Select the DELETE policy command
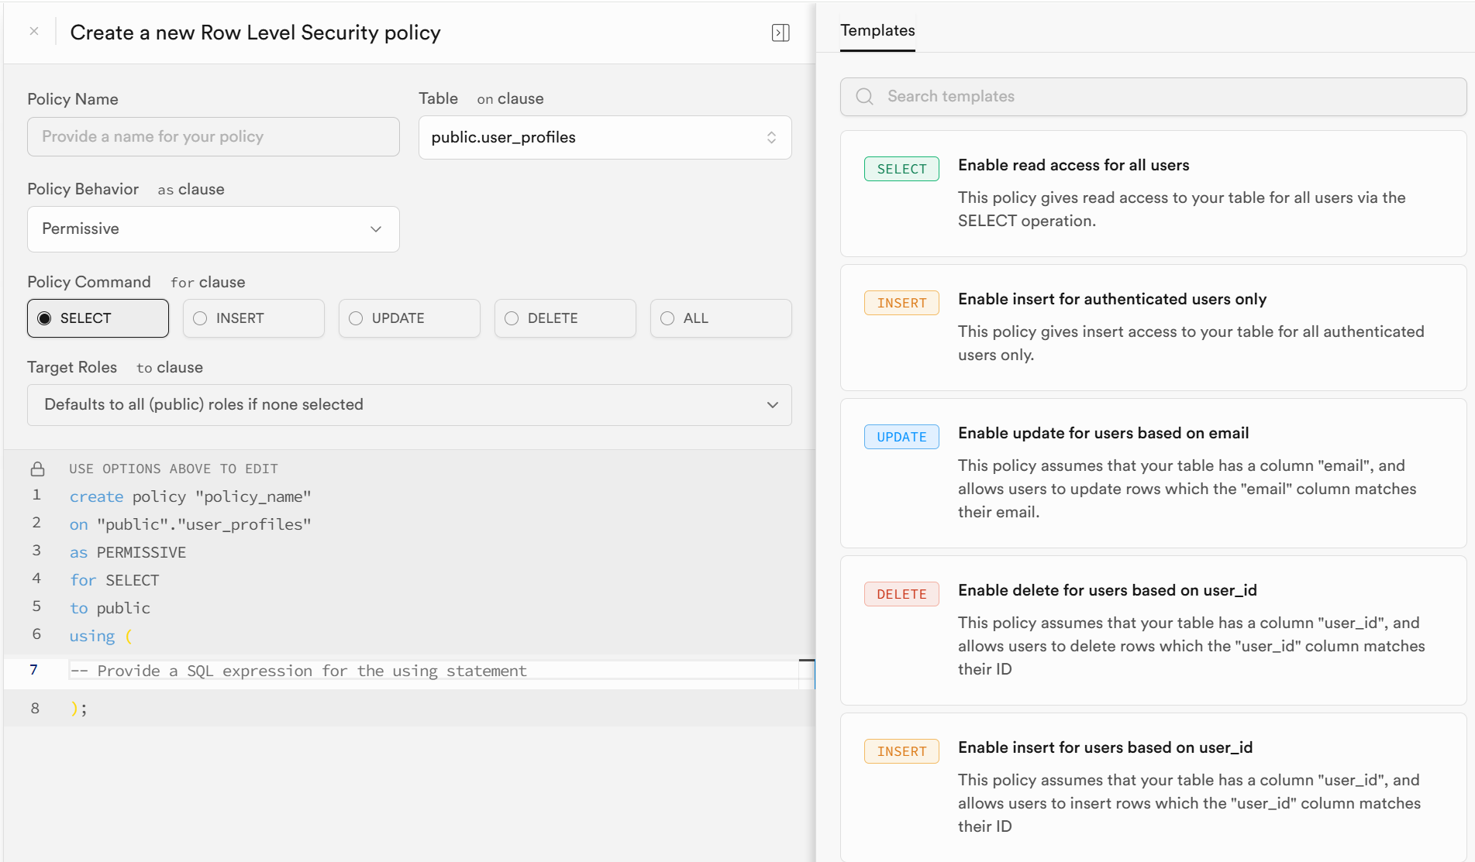1475x862 pixels. tap(565, 318)
